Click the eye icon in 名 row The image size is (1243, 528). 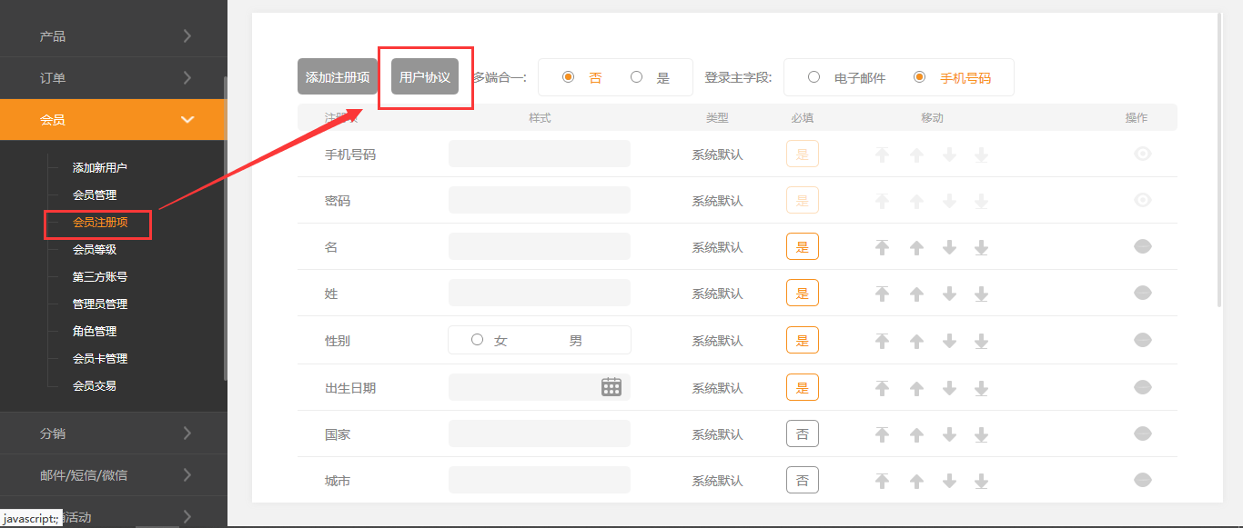pyautogui.click(x=1143, y=245)
